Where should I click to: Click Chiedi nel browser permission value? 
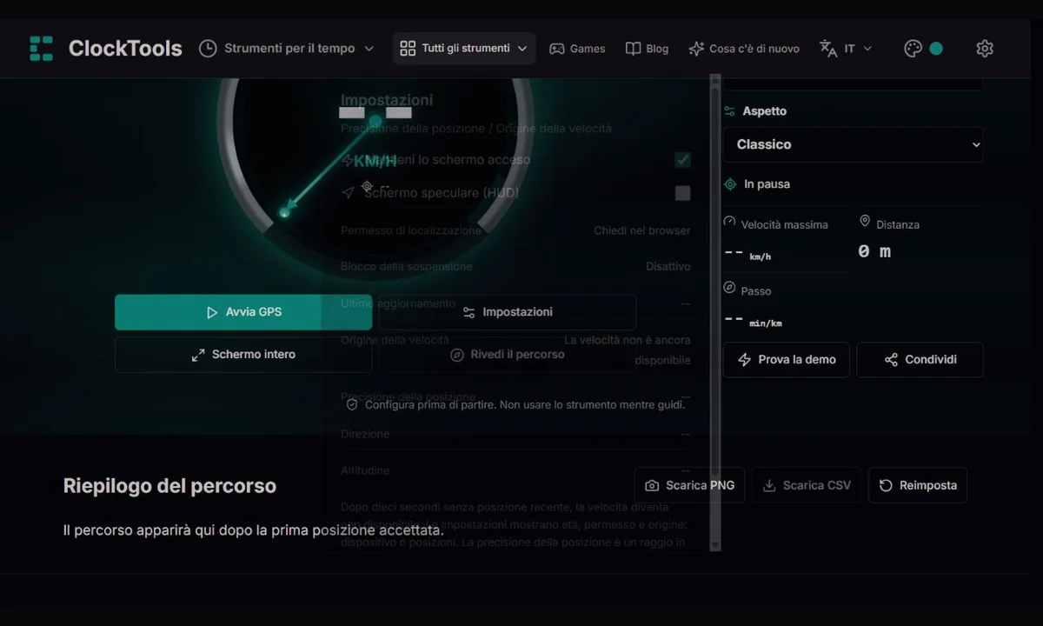(x=642, y=231)
